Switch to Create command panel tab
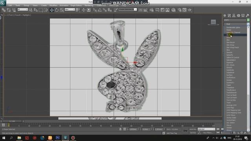This screenshot has width=251, height=141. [225, 16]
